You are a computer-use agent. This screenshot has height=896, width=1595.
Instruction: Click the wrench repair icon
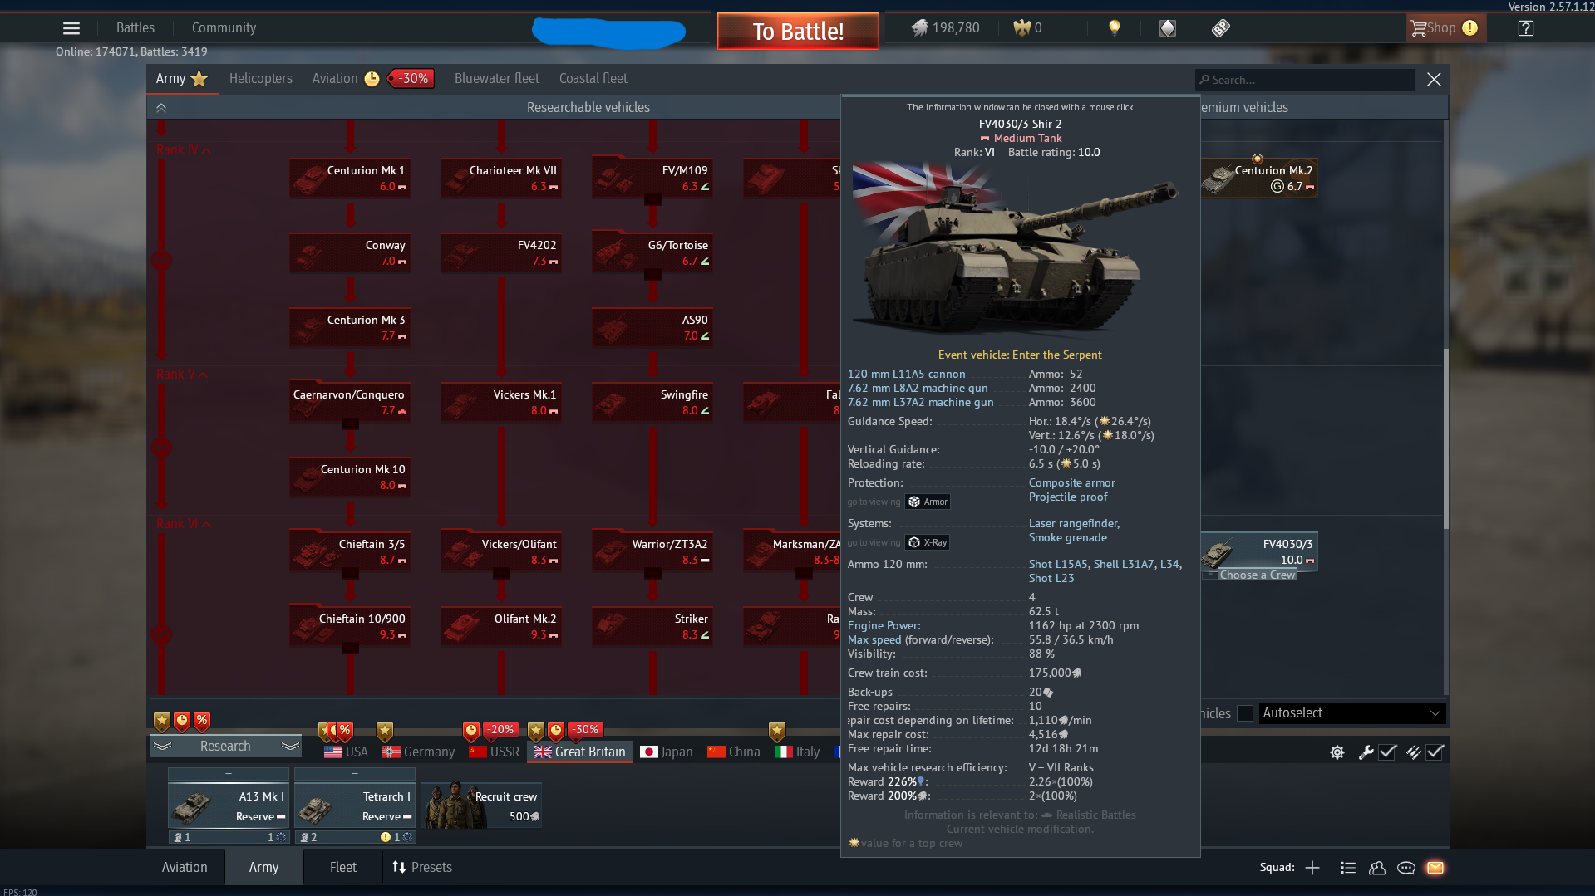coord(1366,752)
